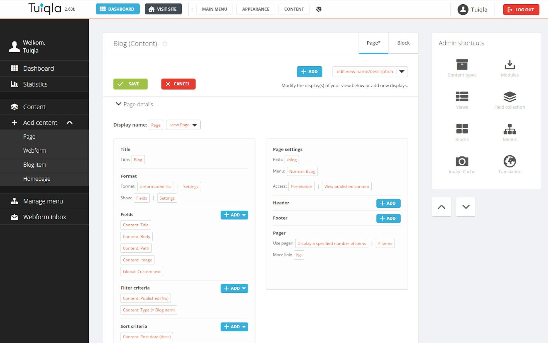548x343 pixels.
Task: Open the Sort criteria ADD dropdown
Action: pos(234,327)
